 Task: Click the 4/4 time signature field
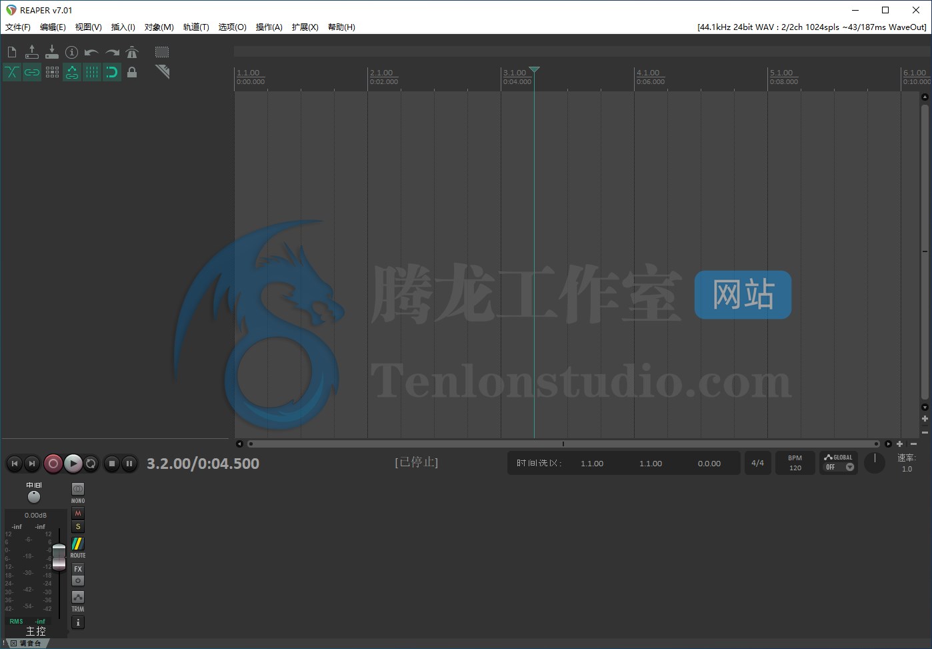(758, 463)
